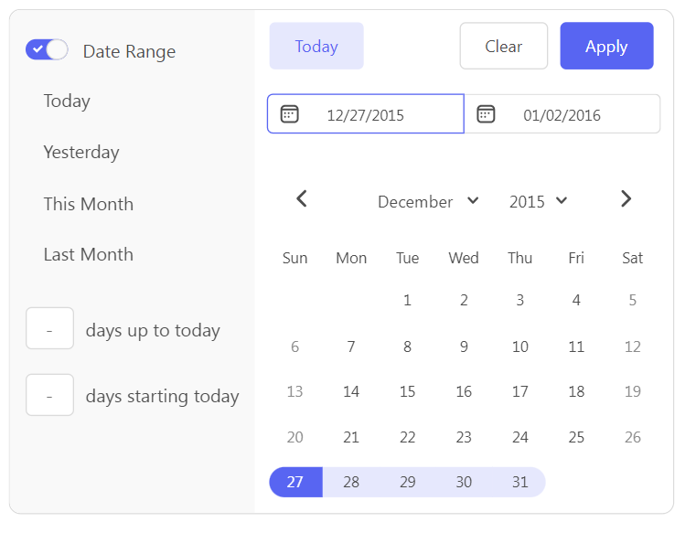Focus the start date field 12/27/2015
This screenshot has width=696, height=533.
coord(365,114)
